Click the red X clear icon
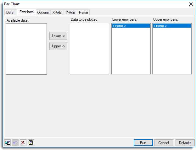The width and height of the screenshot is (196, 150). [23, 143]
